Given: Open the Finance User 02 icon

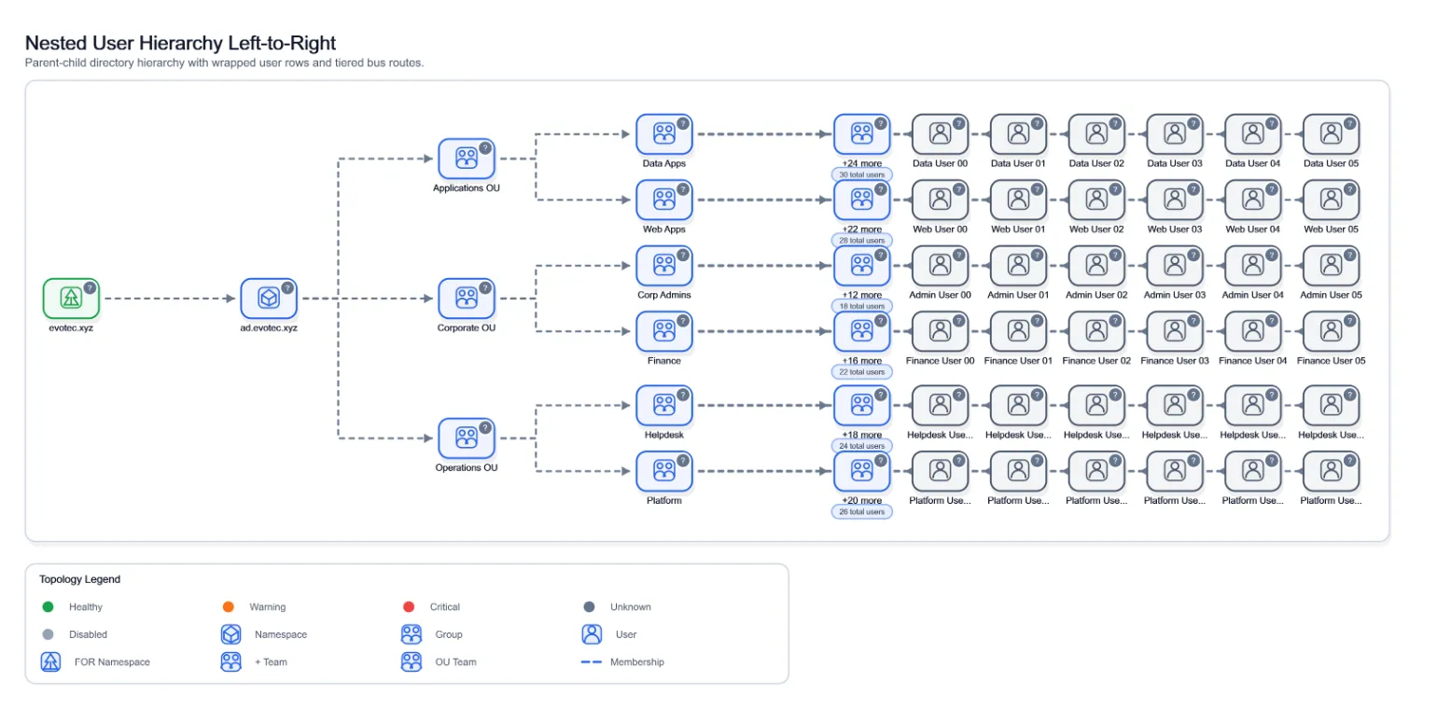Looking at the screenshot, I should click(1096, 331).
